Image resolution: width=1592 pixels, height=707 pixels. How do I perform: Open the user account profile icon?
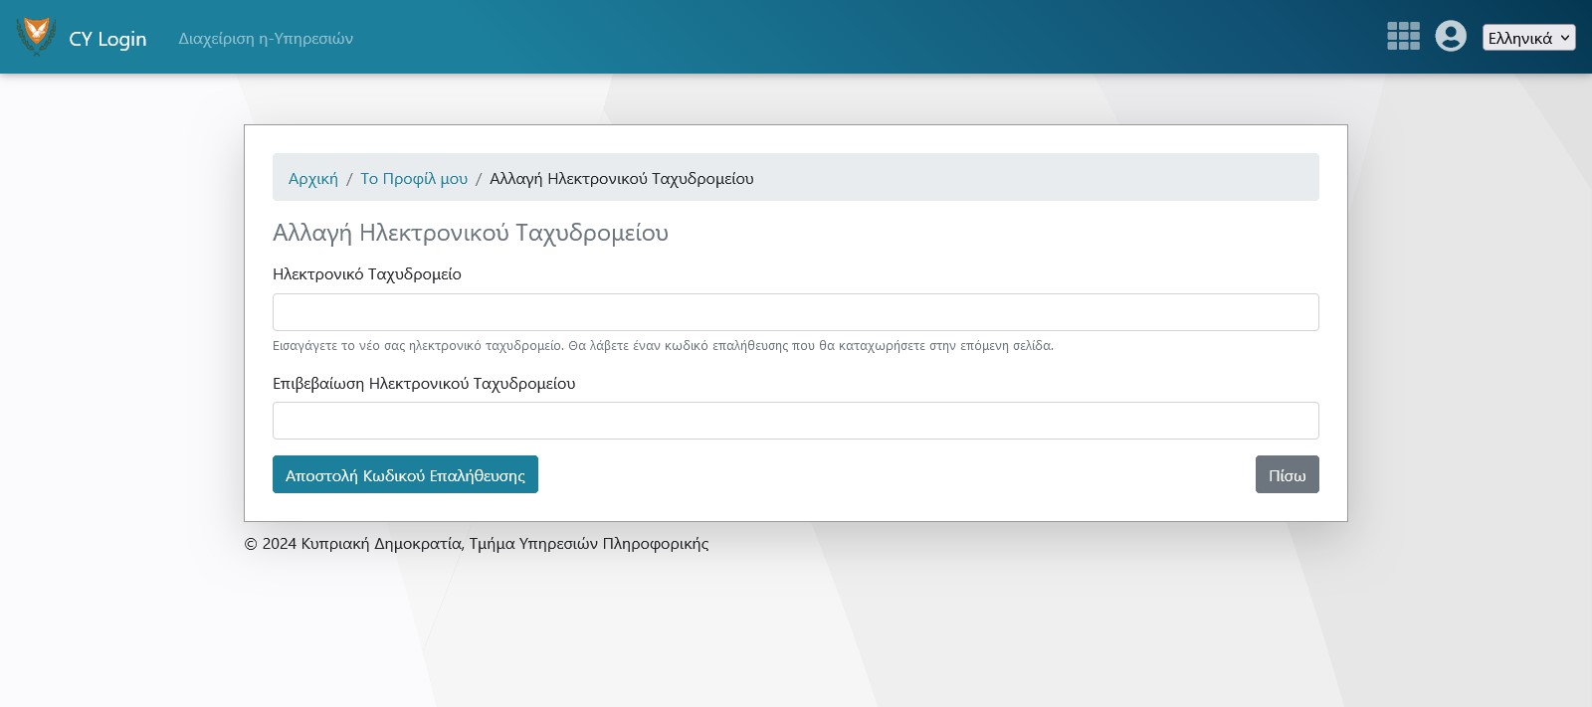[1451, 37]
